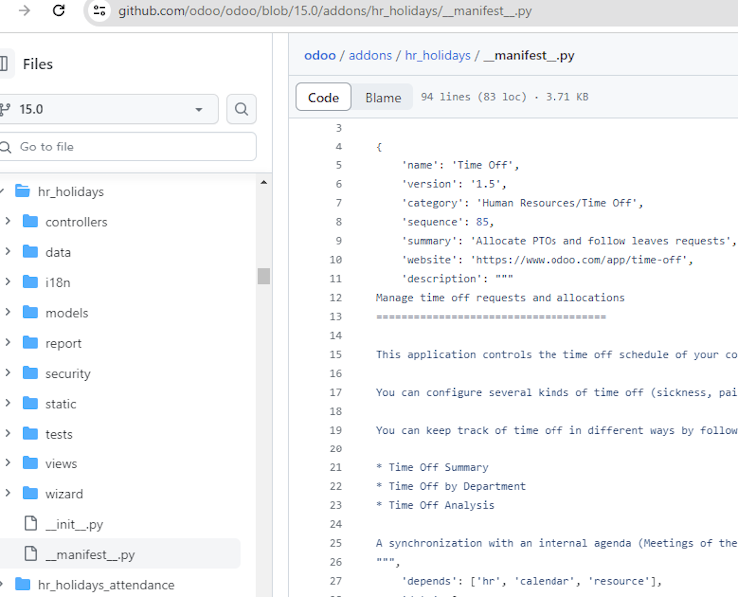Click '94 lines (83 loc)' file info text

point(473,97)
